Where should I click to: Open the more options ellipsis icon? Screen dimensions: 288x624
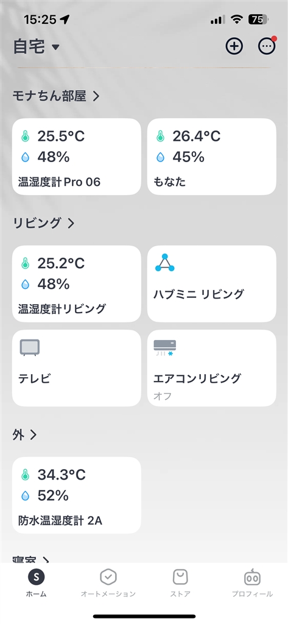coord(267,46)
